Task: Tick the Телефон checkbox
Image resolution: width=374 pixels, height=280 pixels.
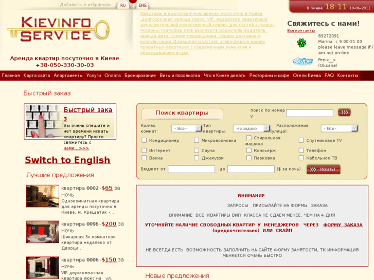Action: pyautogui.click(x=301, y=150)
